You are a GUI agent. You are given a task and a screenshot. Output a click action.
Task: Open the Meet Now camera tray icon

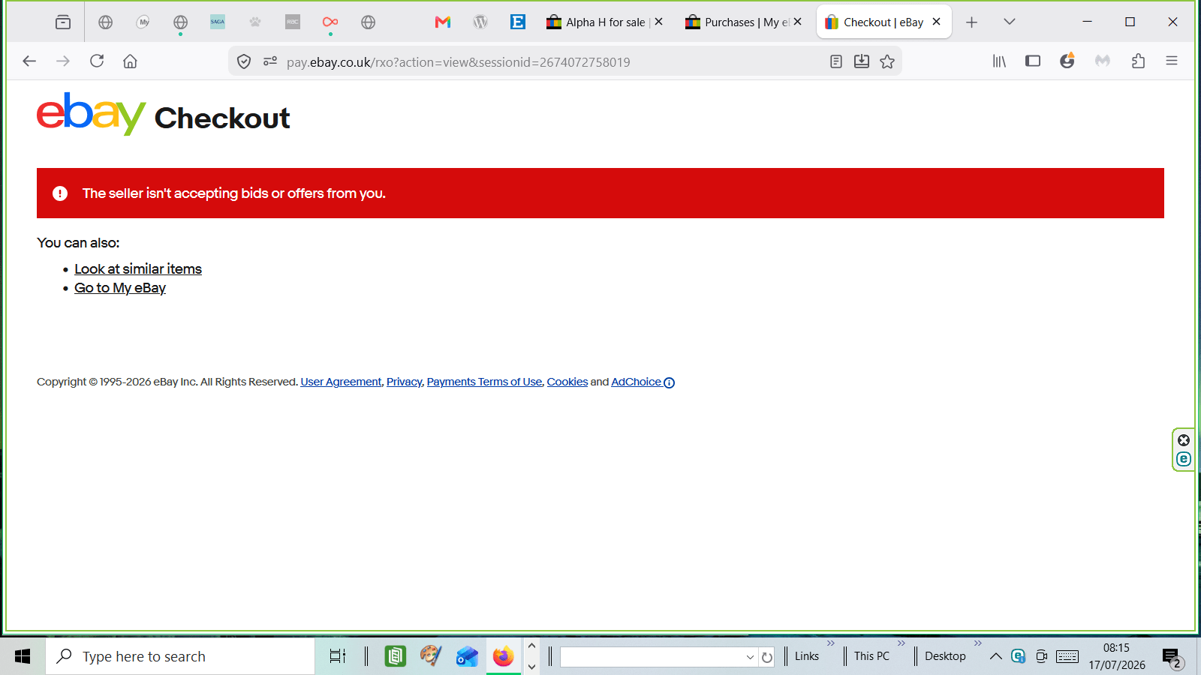click(x=1041, y=656)
